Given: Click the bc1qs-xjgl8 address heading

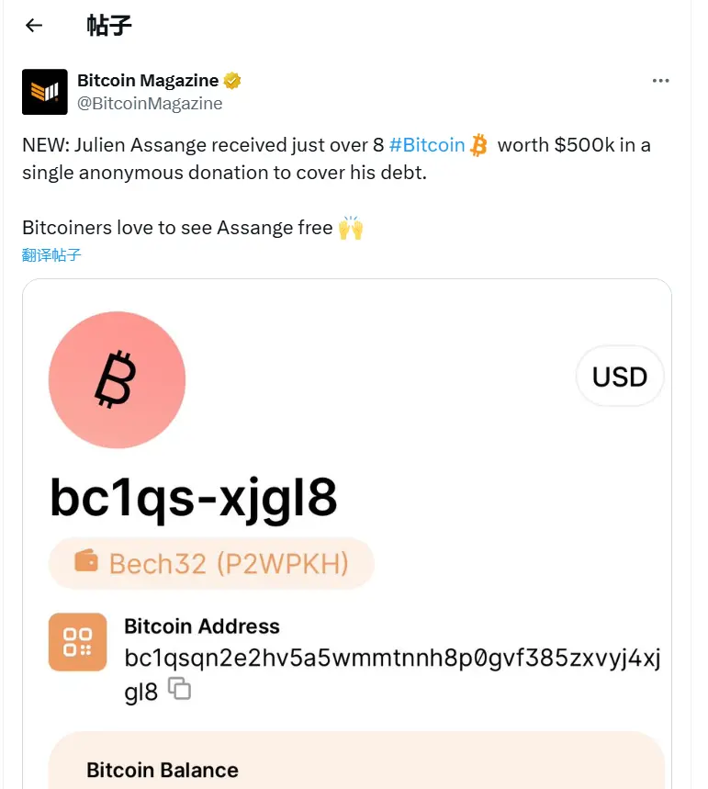Looking at the screenshot, I should [193, 498].
